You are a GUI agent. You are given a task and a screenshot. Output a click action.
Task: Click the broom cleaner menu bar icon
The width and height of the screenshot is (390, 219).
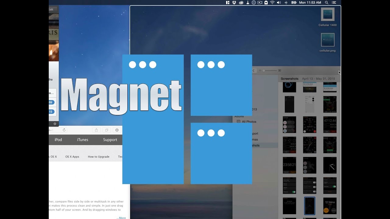click(248, 2)
